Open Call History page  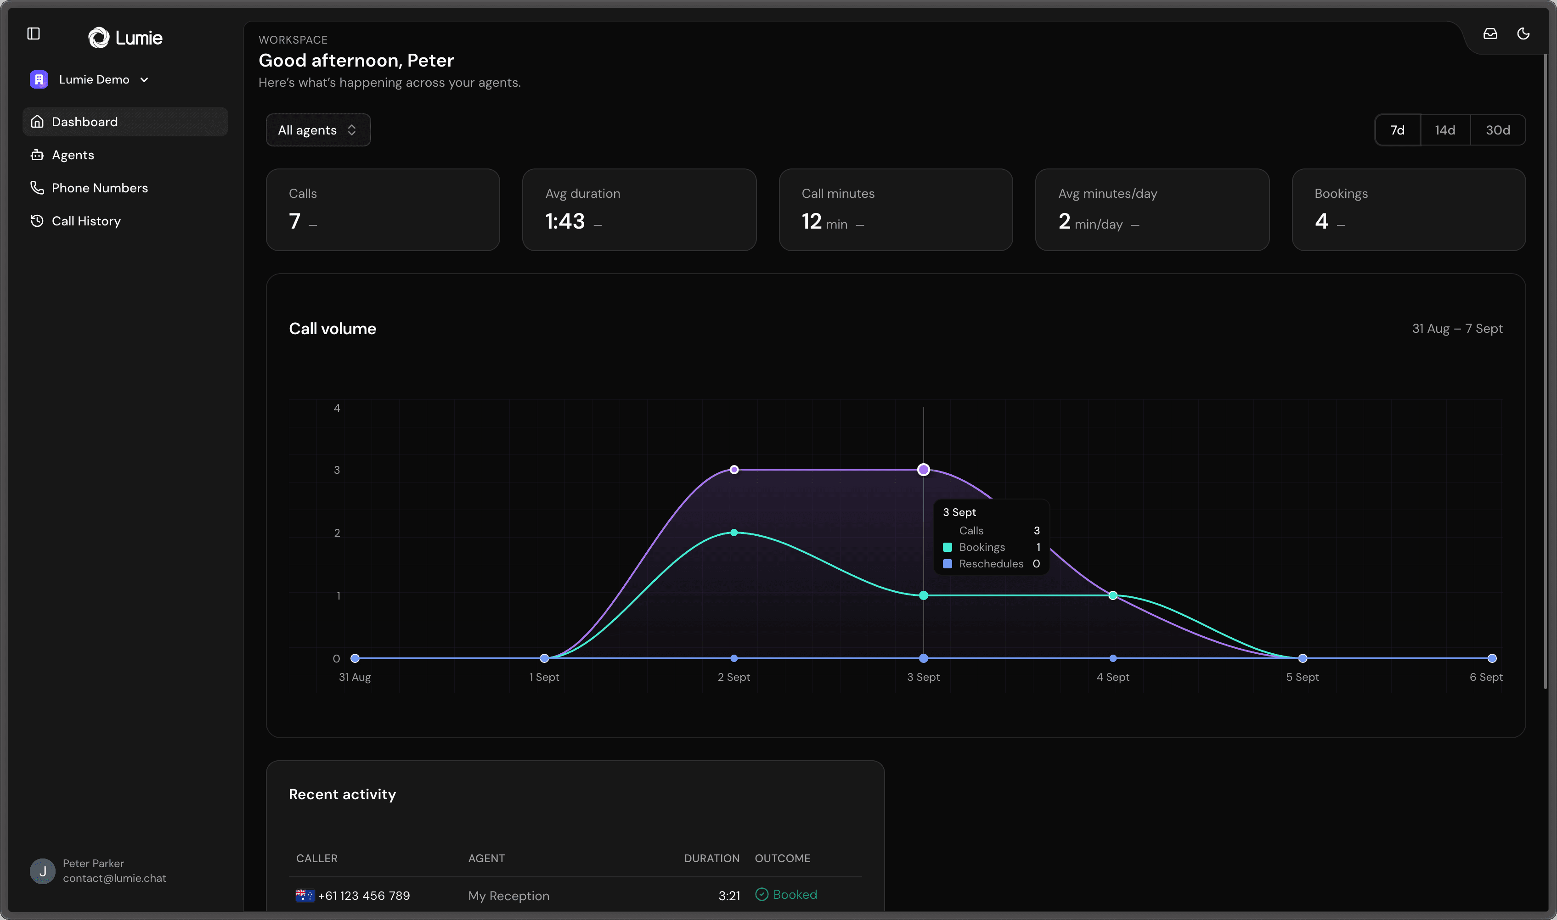click(85, 221)
